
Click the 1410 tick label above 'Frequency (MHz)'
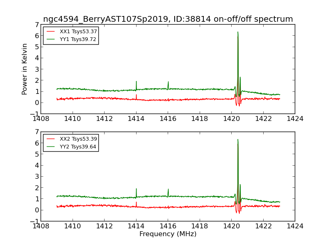pyautogui.click(x=73, y=226)
